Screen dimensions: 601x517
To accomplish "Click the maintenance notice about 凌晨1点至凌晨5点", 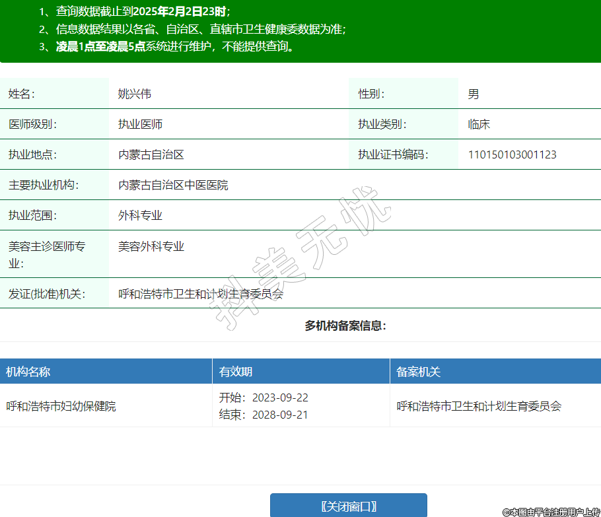I will 175,46.
